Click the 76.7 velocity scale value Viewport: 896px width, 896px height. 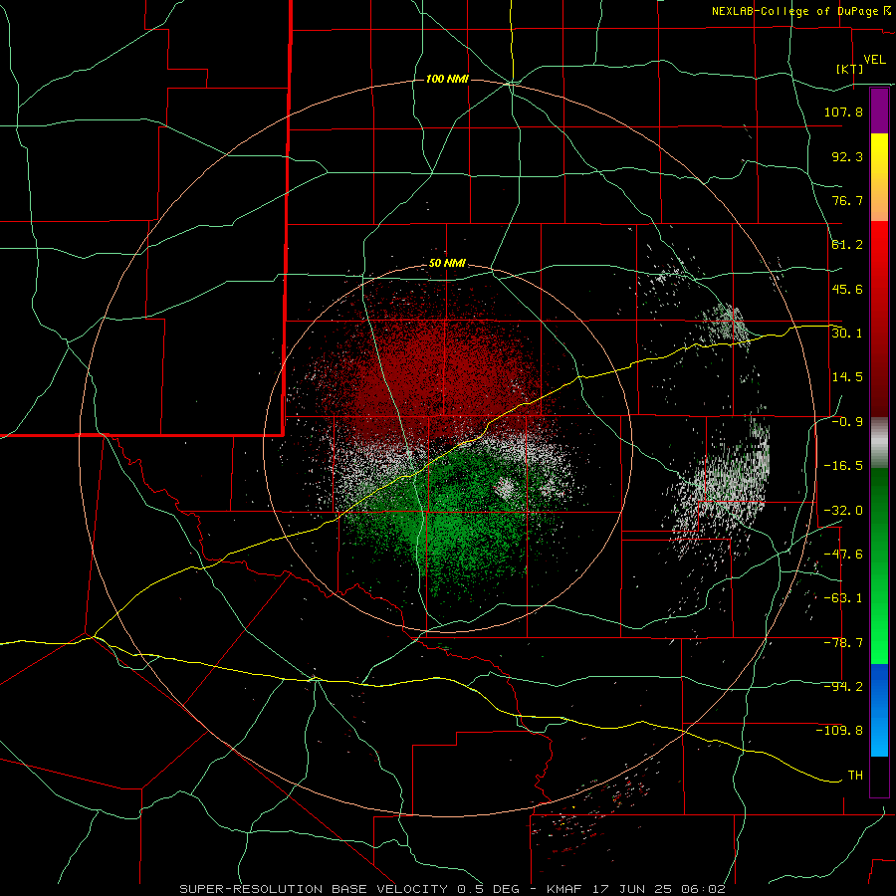[847, 200]
